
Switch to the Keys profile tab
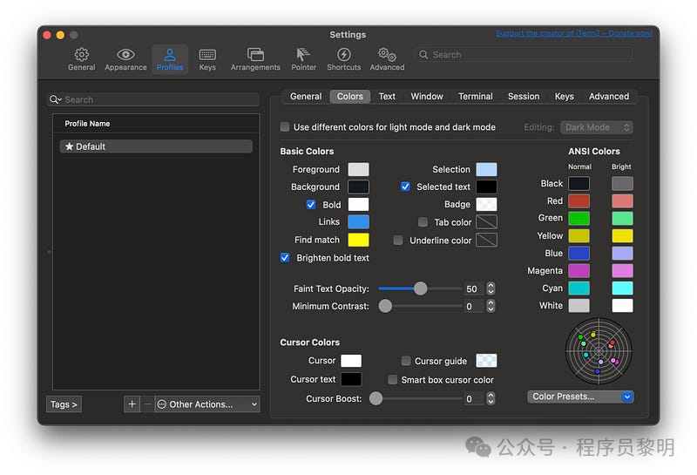564,97
